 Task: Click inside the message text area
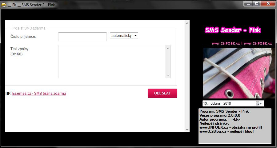112,62
